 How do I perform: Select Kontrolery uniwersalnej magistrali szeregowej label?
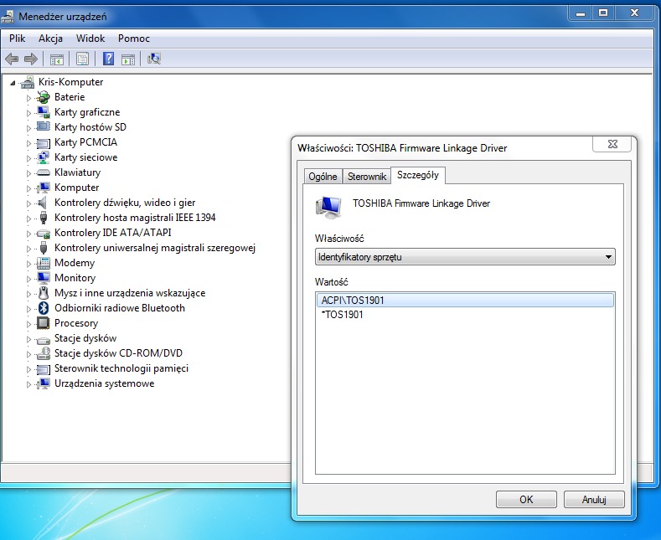point(155,248)
